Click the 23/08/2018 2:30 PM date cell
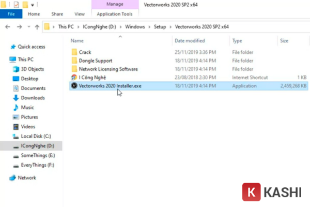The width and height of the screenshot is (310, 207). click(195, 78)
